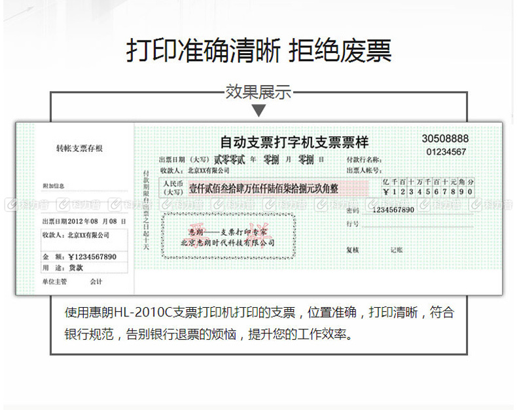517x410 pixels.
Task: Click the issue date 贰零零贰 年 on the check
Action: pyautogui.click(x=235, y=160)
